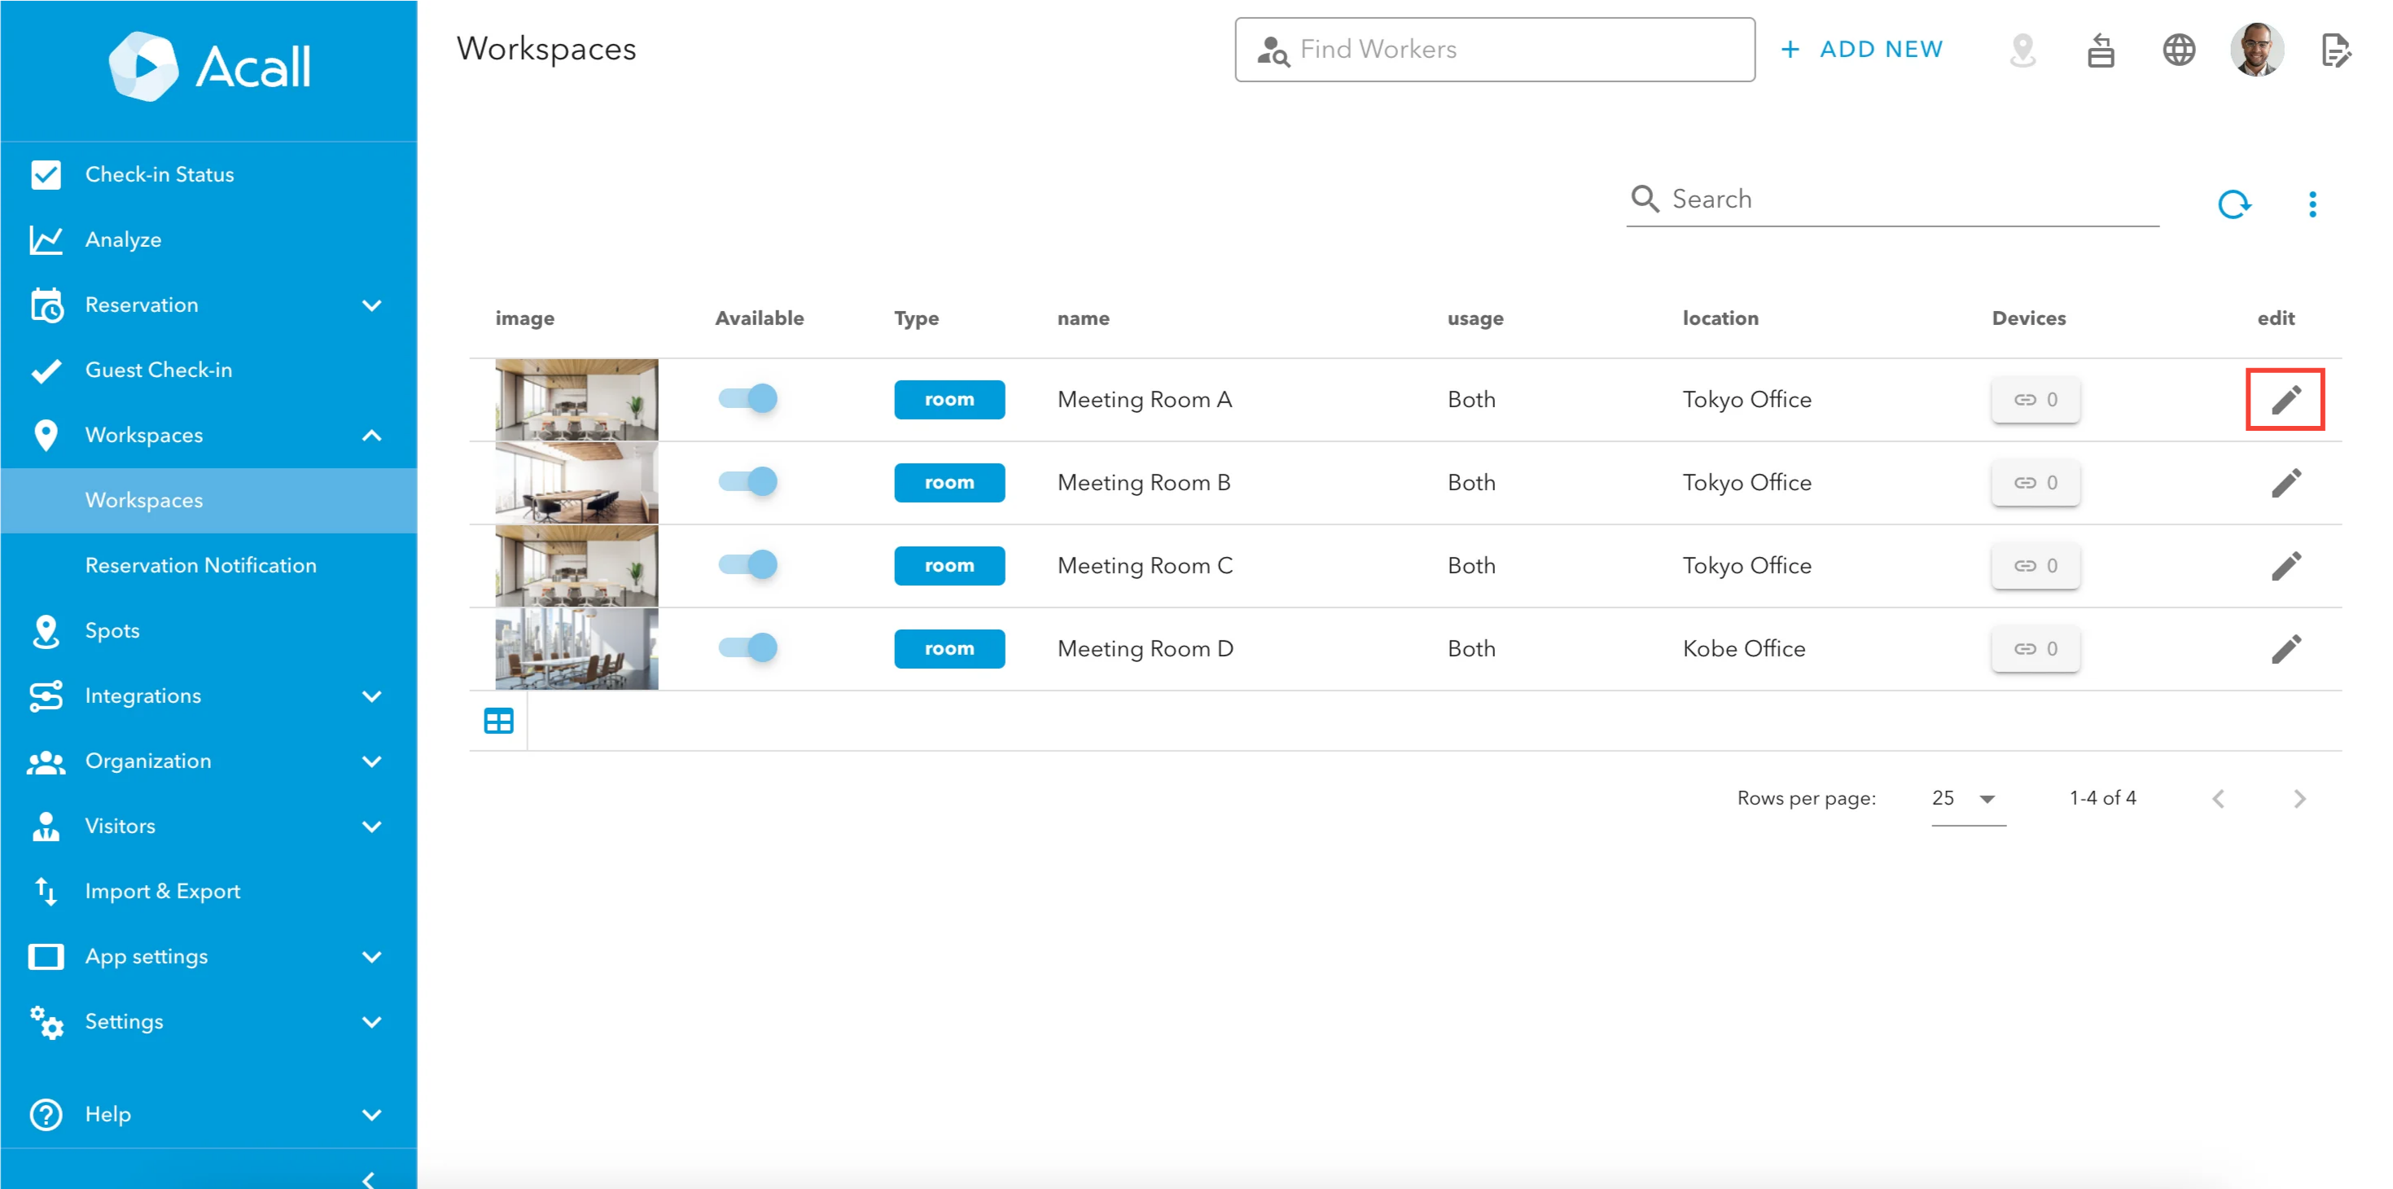Click room type badge for Meeting Room A
Viewport: 2393px width, 1189px height.
(949, 399)
